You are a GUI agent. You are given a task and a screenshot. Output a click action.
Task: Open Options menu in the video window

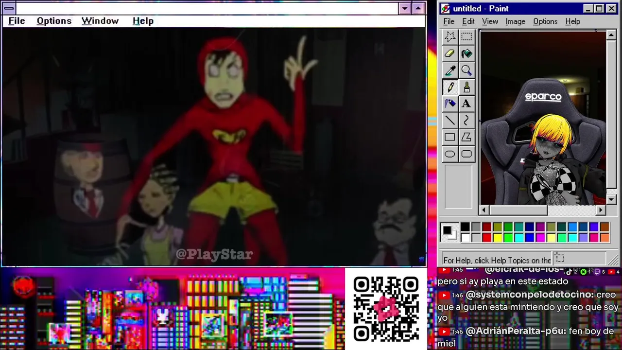tap(54, 21)
